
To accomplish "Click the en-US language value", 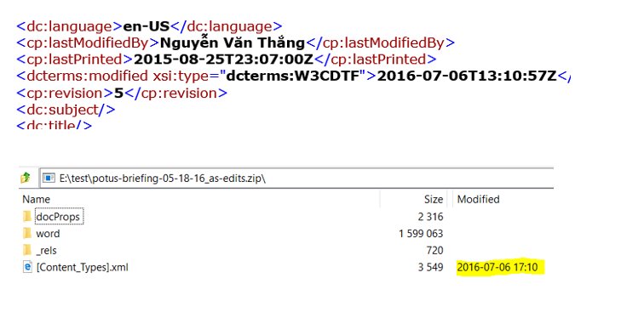I will [x=147, y=26].
